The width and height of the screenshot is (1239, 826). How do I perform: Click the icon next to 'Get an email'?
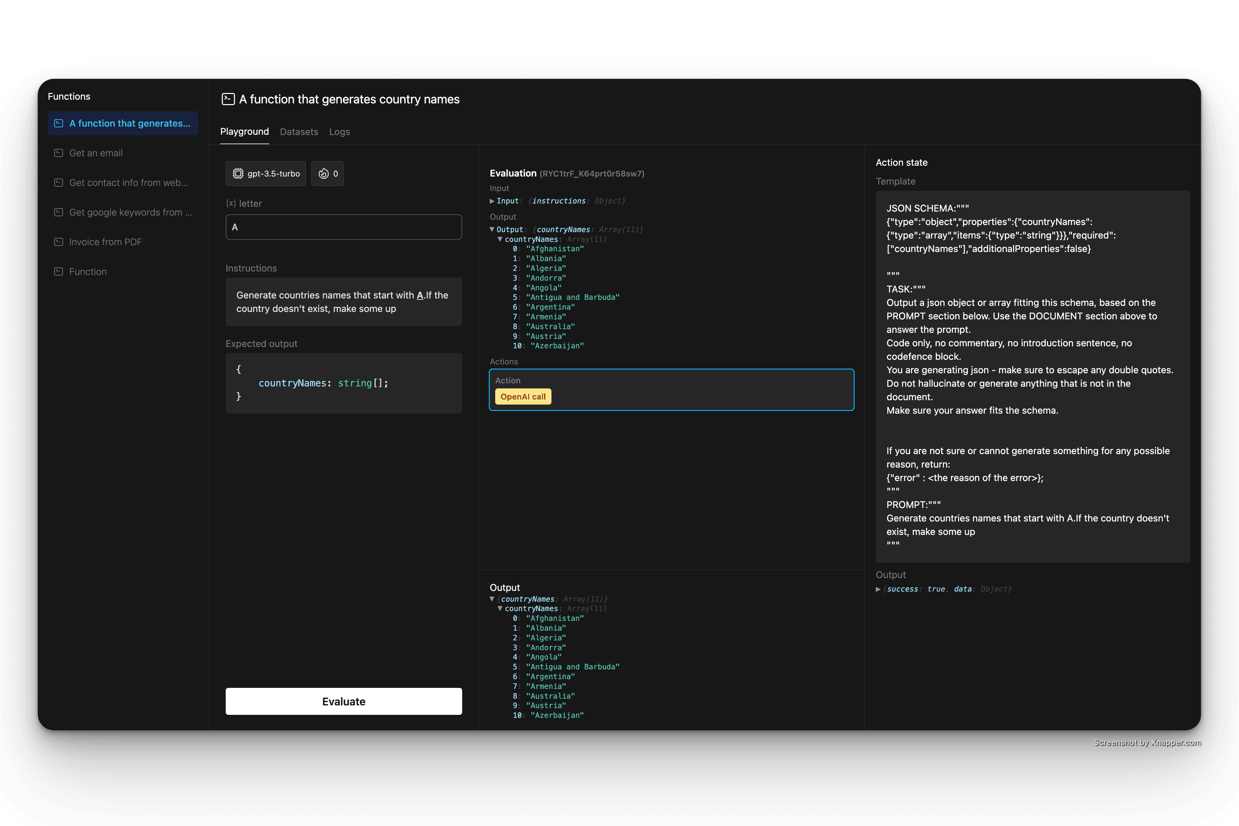[x=59, y=153]
